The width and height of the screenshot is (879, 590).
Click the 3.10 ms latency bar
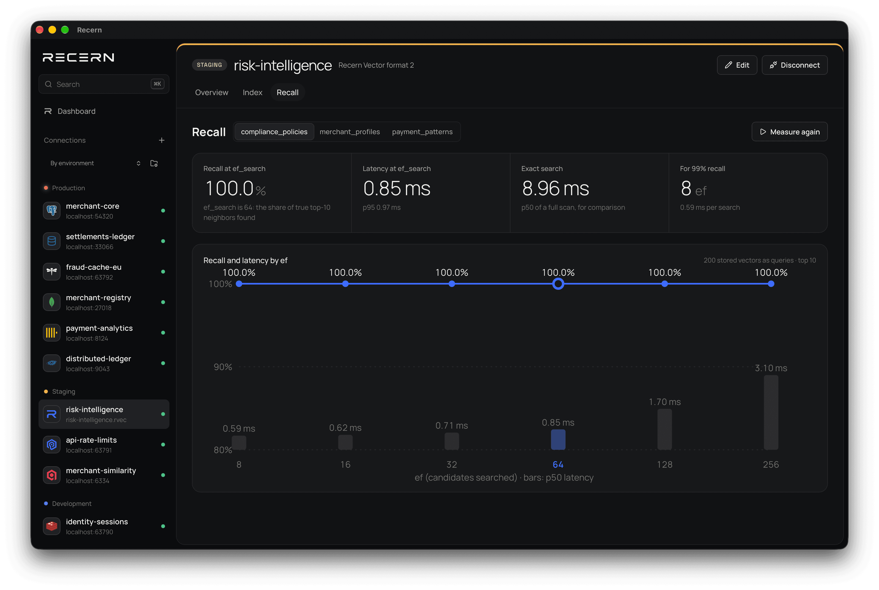point(771,412)
